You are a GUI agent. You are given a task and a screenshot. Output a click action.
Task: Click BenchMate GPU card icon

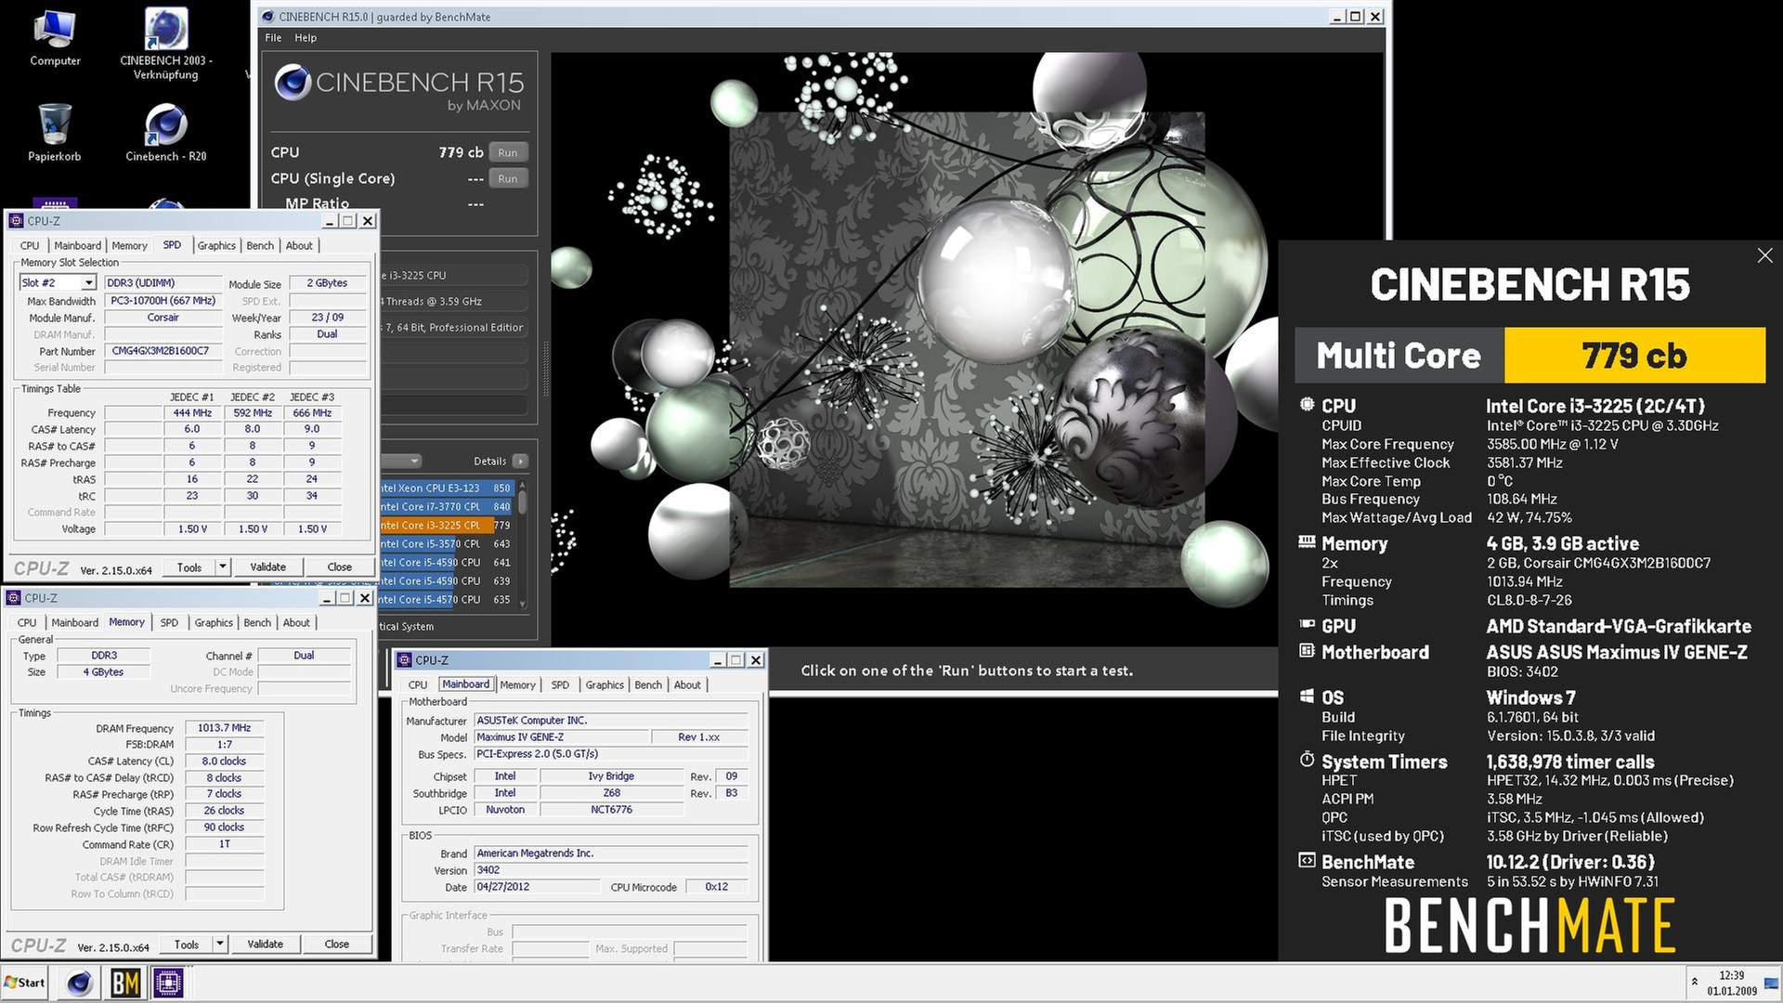pos(1307,625)
